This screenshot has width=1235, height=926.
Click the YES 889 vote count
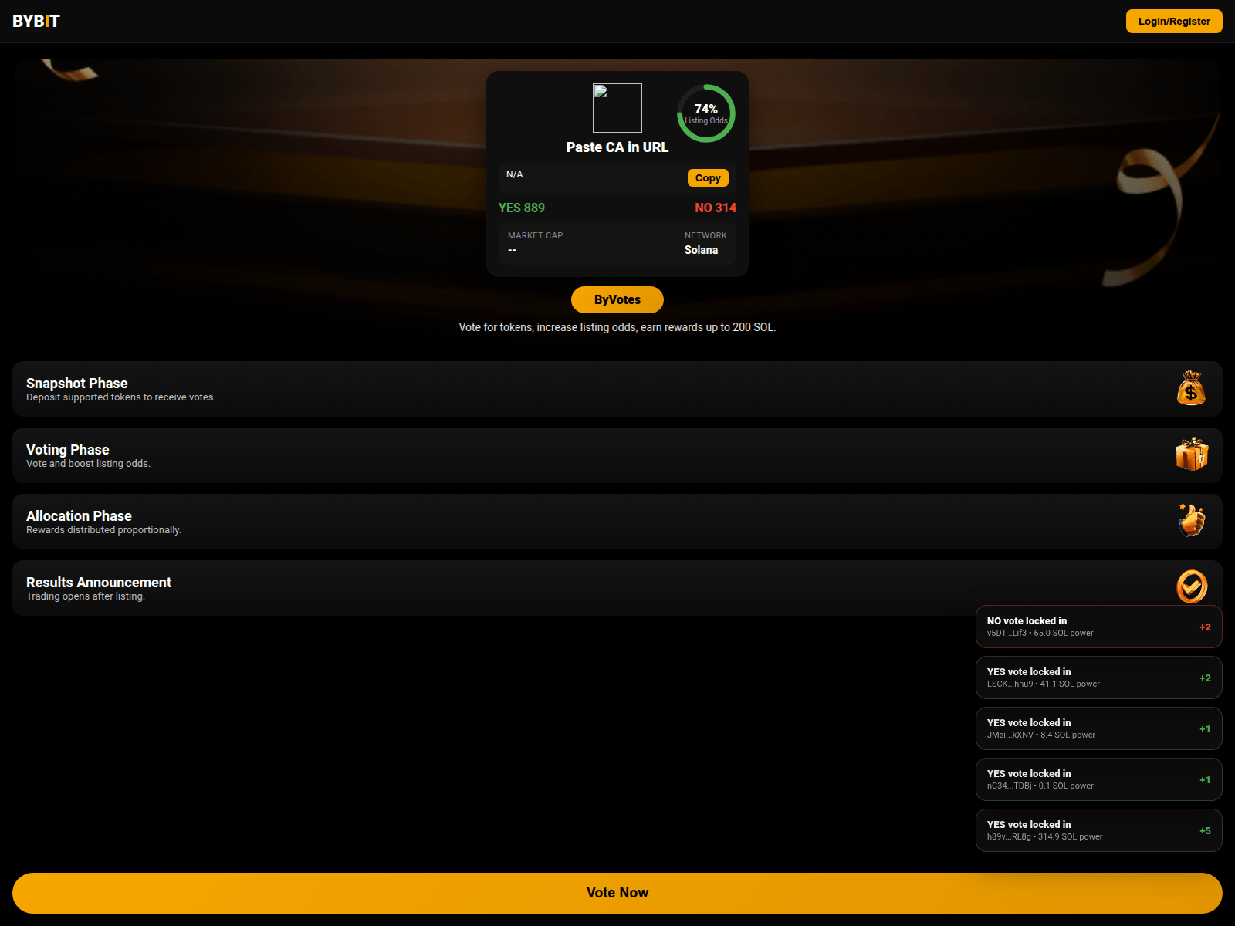pyautogui.click(x=522, y=208)
